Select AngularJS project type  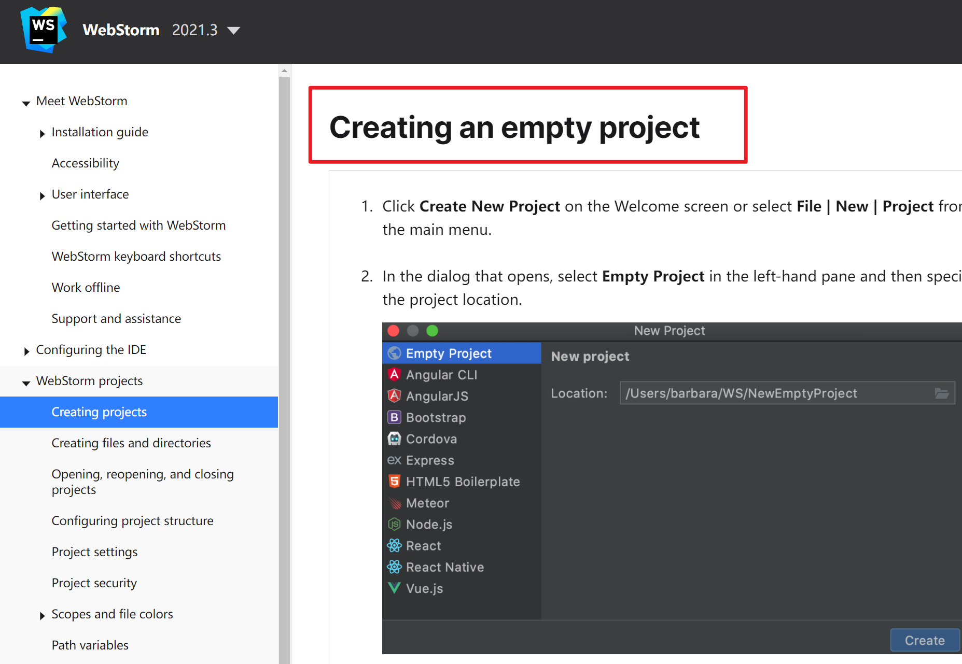[462, 395]
